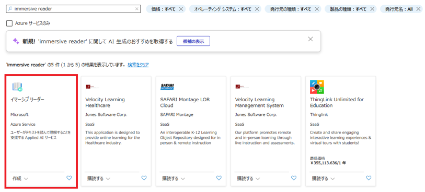Click the 候補の表示 button
The height and width of the screenshot is (192, 425).
pos(193,41)
